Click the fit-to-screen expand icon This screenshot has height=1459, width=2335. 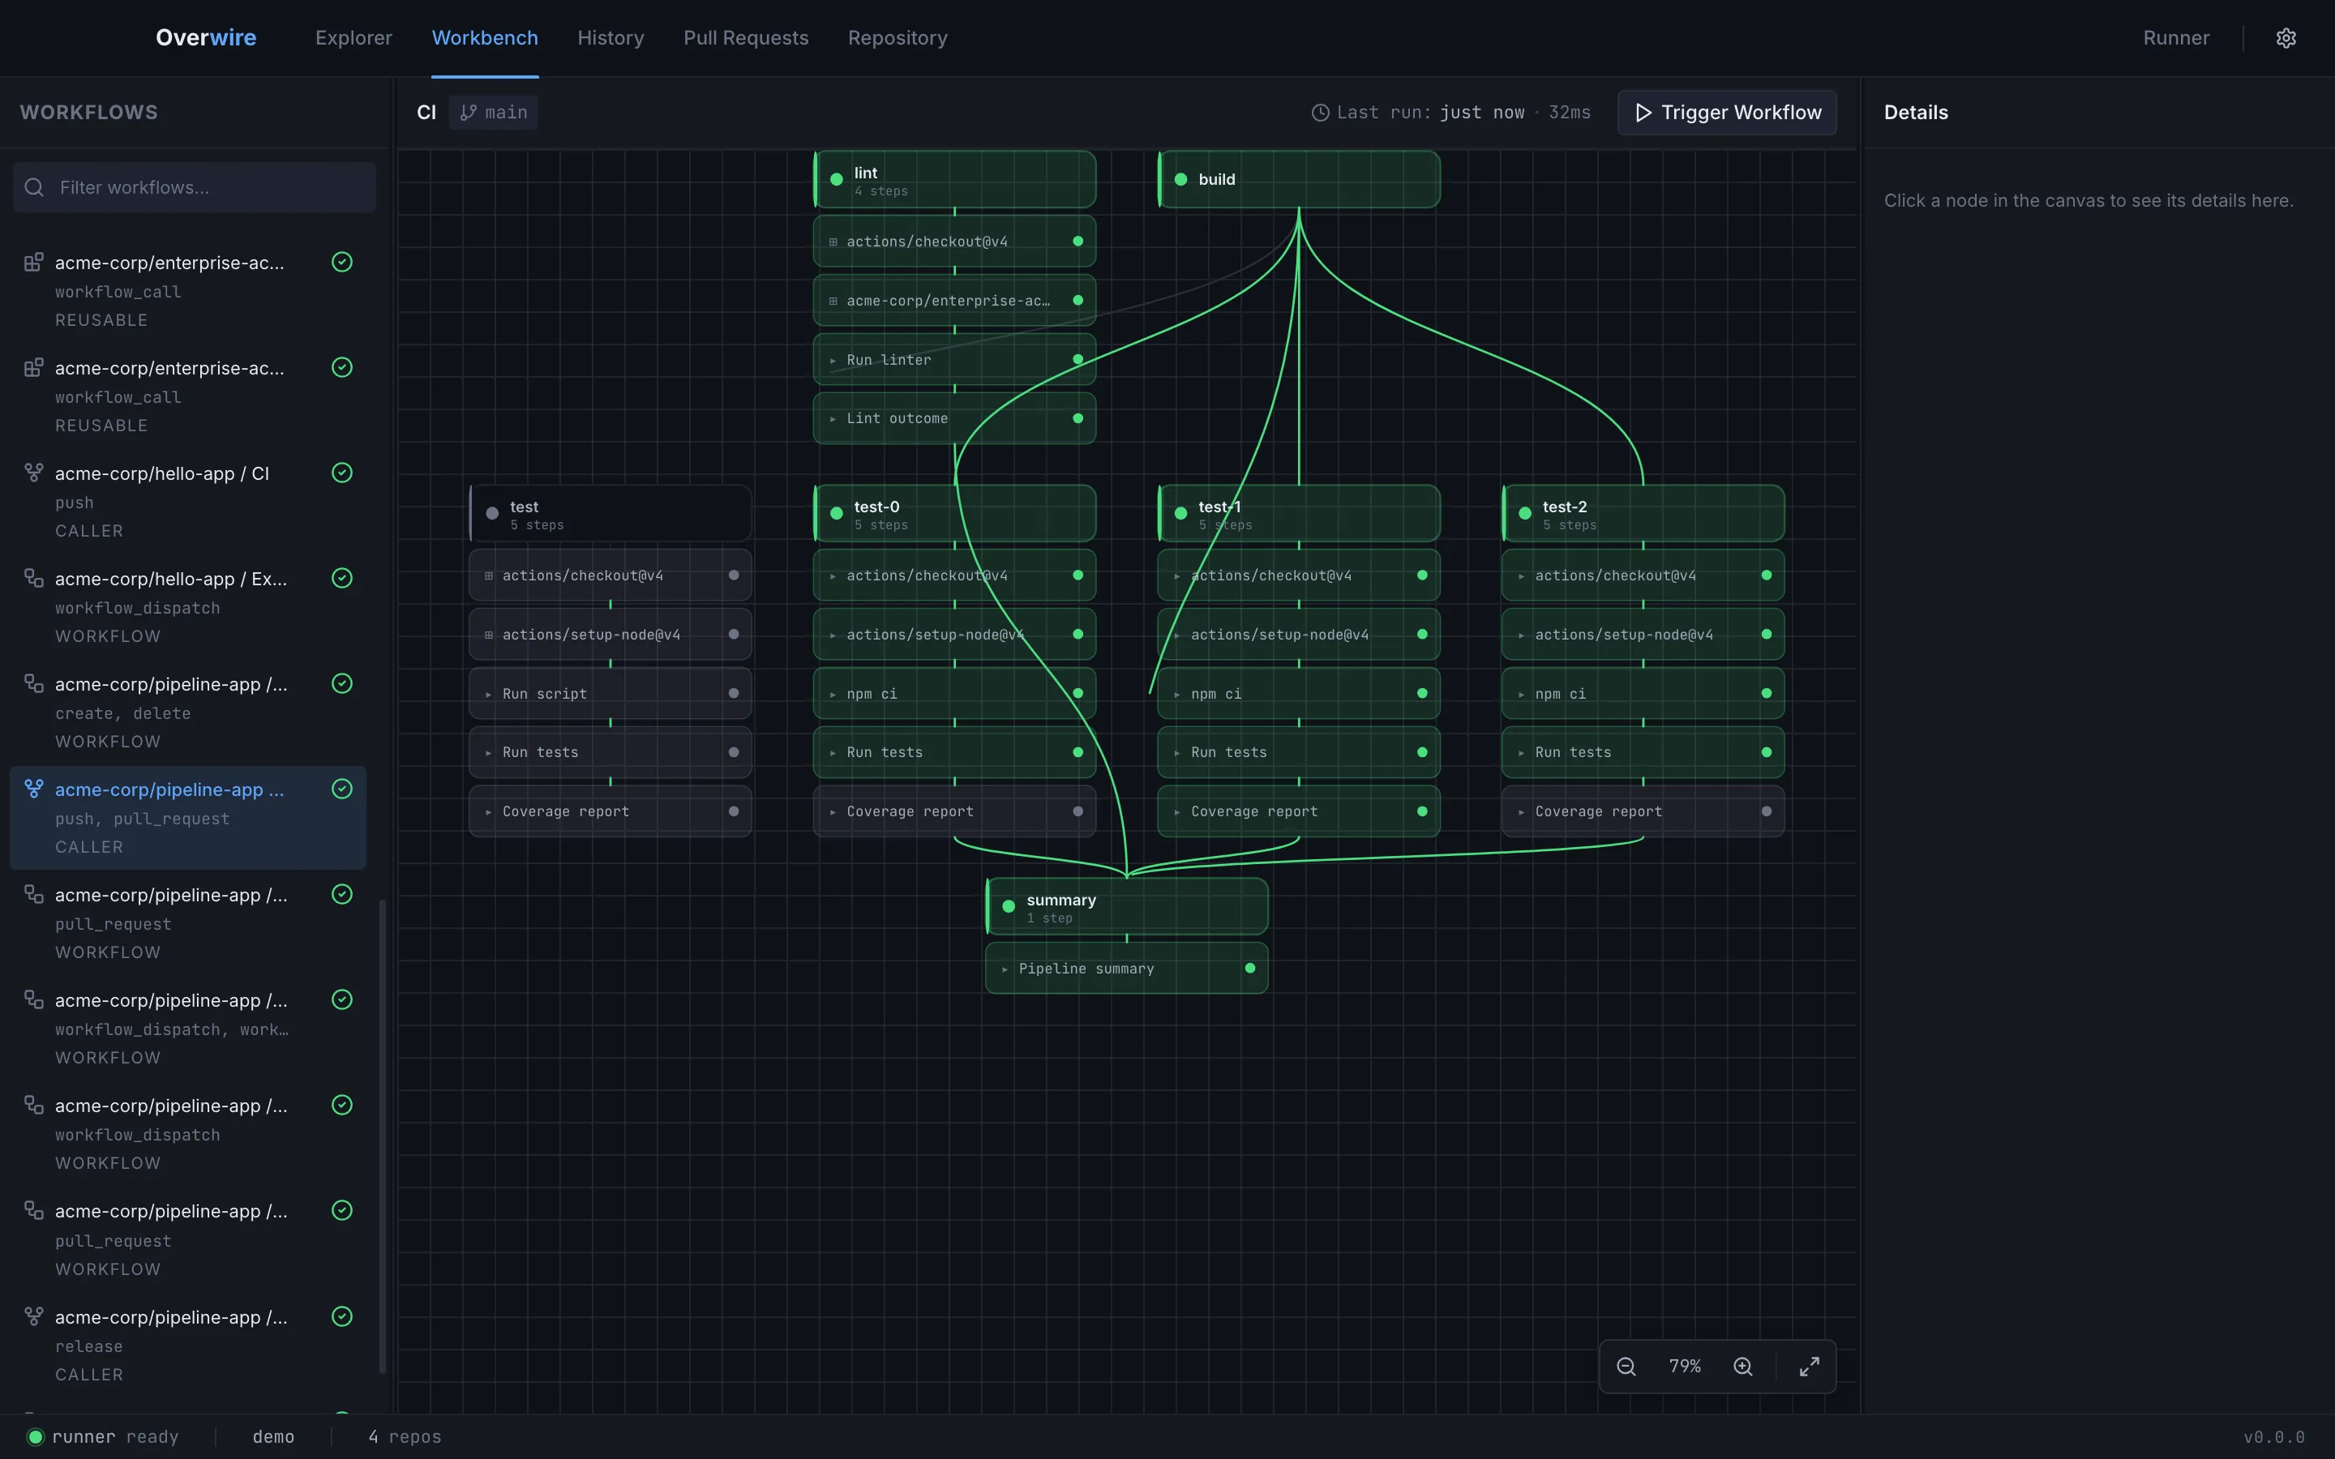pyautogui.click(x=1809, y=1367)
